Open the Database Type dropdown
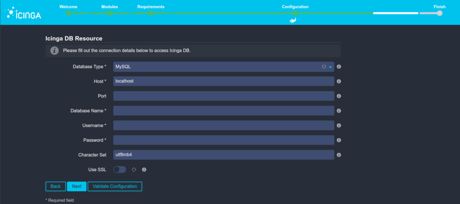 click(224, 67)
